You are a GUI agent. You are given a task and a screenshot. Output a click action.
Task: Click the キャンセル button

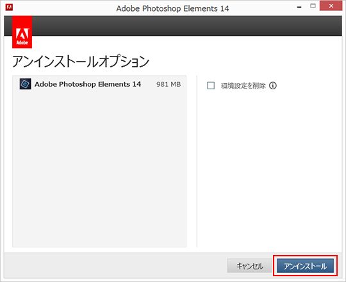pyautogui.click(x=250, y=266)
